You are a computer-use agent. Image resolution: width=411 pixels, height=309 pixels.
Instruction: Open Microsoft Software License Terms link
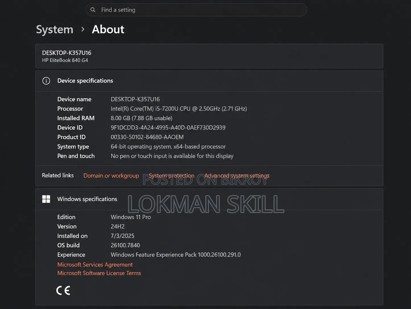(99, 273)
